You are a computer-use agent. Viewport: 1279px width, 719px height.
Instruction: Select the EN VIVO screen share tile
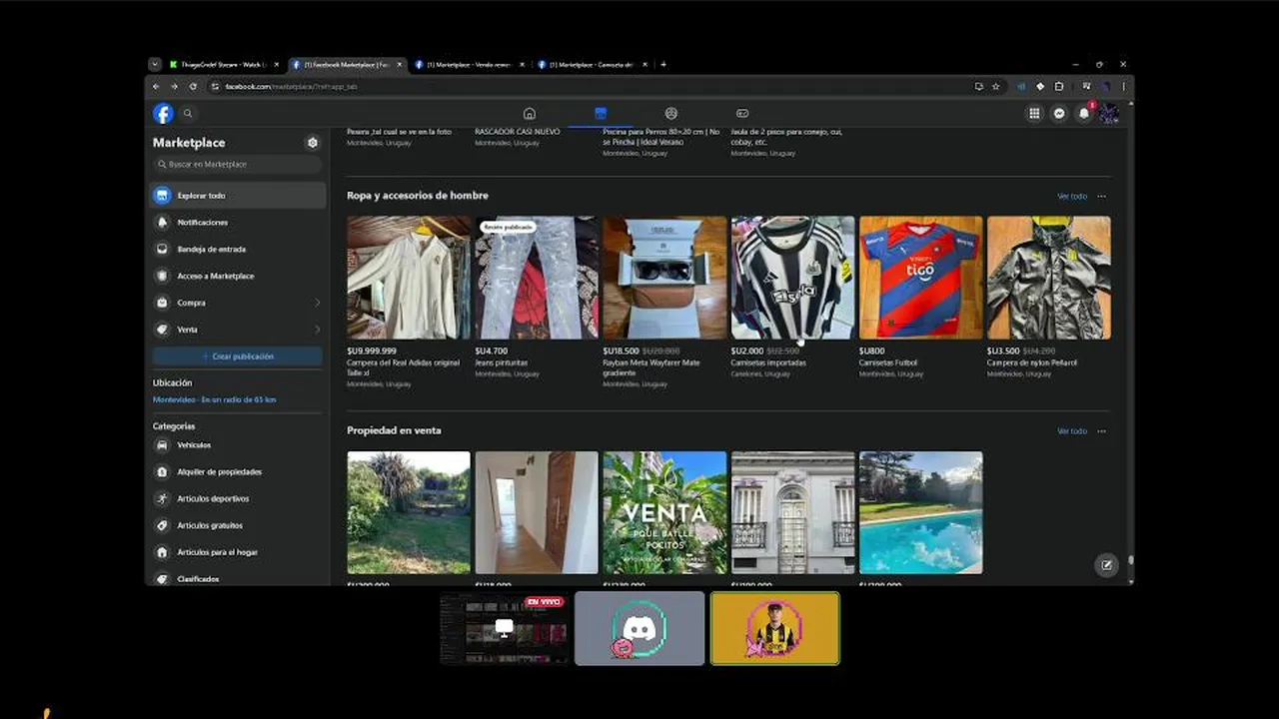click(505, 628)
